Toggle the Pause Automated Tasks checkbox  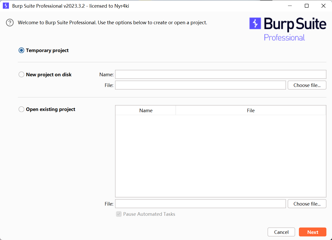(119, 214)
